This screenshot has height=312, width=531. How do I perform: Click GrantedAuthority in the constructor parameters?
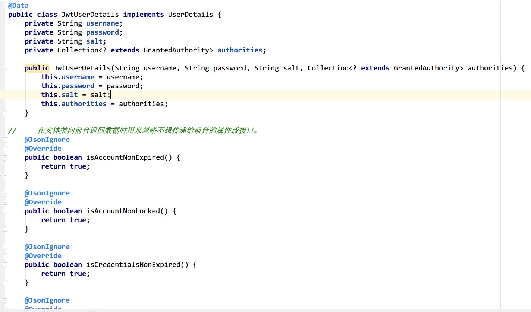[x=428, y=68]
